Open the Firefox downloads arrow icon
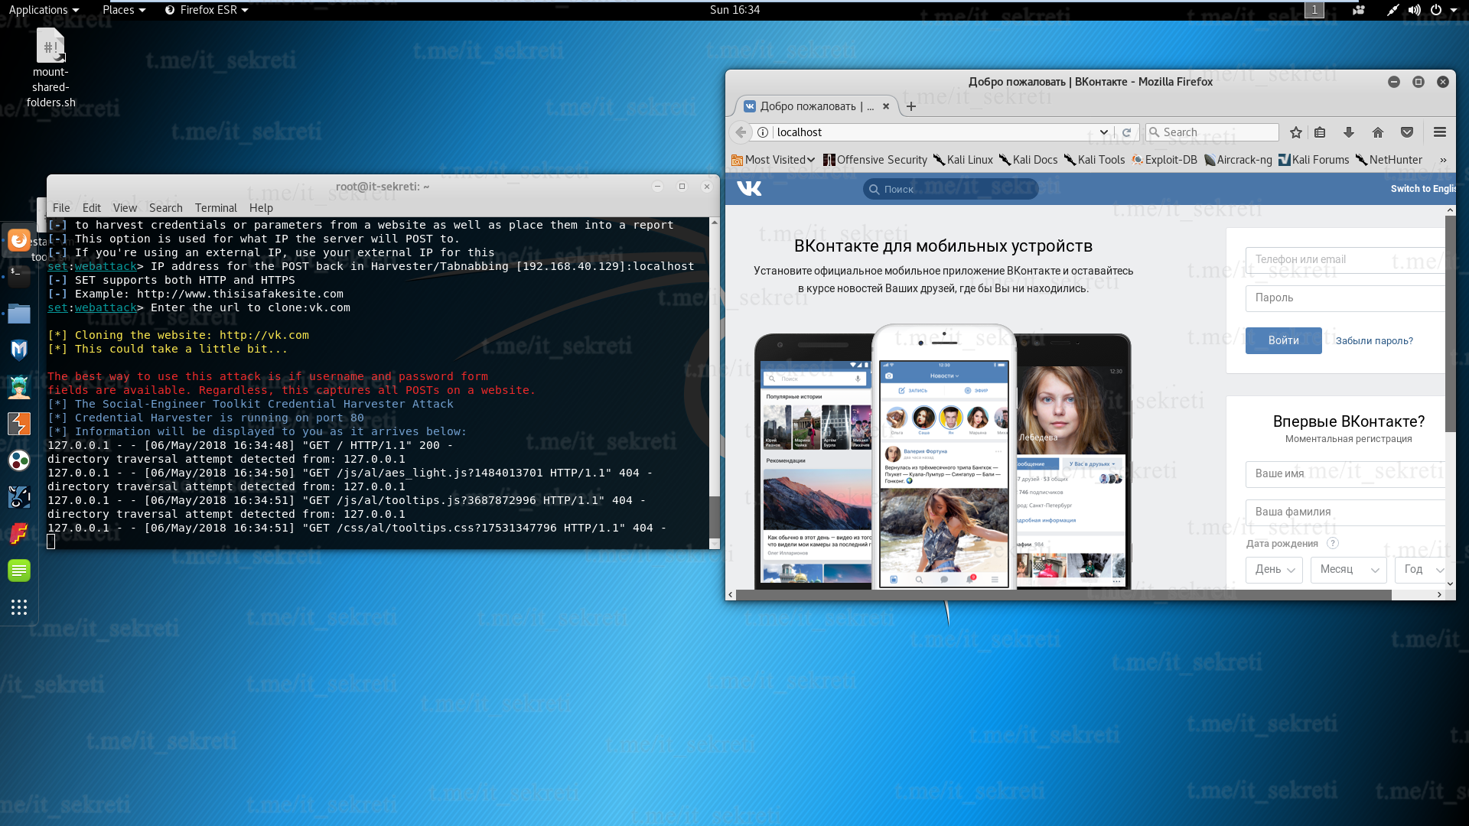This screenshot has height=826, width=1469. click(1349, 132)
